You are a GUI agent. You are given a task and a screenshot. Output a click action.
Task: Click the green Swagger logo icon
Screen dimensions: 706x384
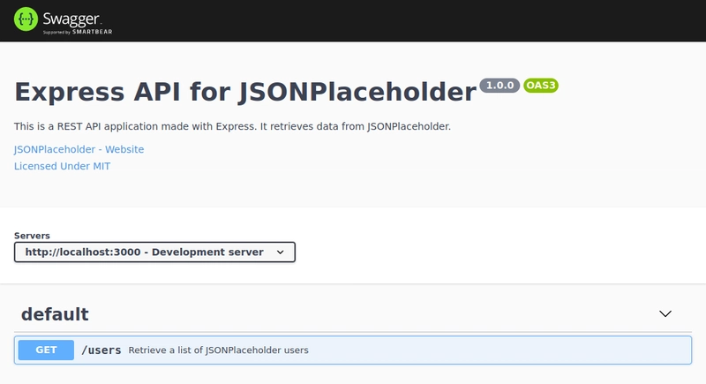26,19
